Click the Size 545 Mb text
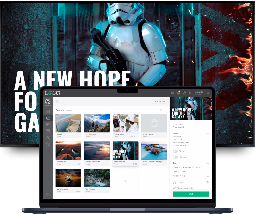The image size is (255, 214). coord(177,140)
